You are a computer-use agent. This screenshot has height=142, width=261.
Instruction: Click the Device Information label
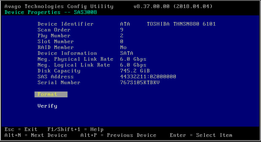[x=67, y=53]
